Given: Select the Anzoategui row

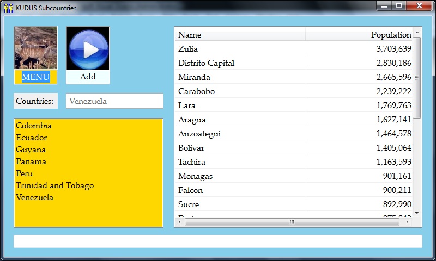Looking at the screenshot, I should [294, 134].
